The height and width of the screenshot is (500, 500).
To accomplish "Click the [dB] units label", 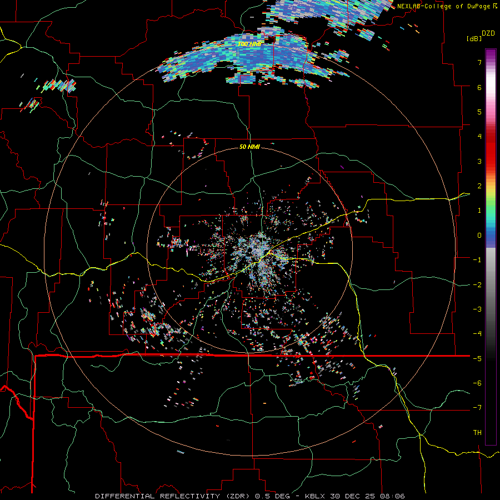I will pos(474,38).
